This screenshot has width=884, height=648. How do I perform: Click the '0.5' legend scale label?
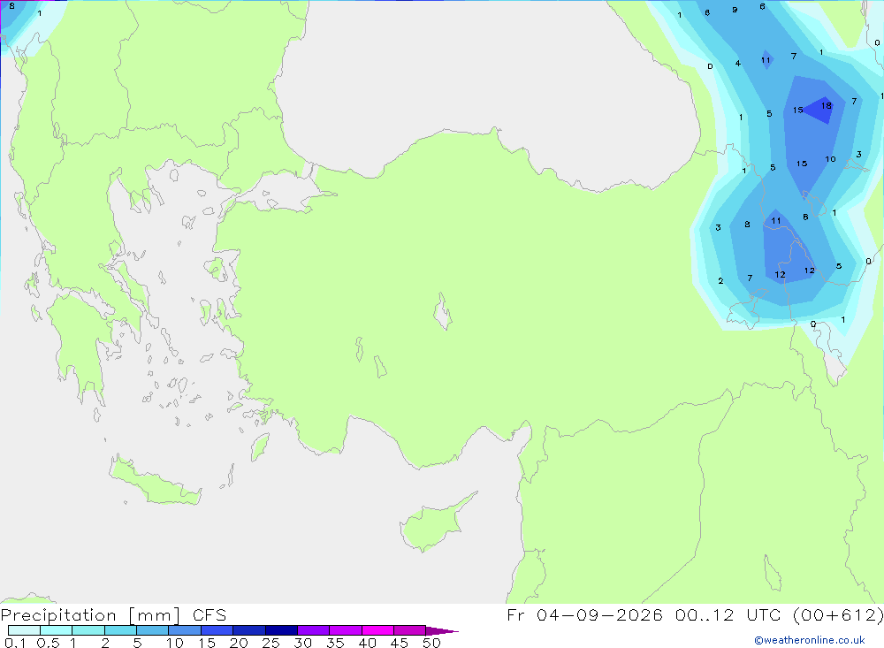[x=48, y=643]
